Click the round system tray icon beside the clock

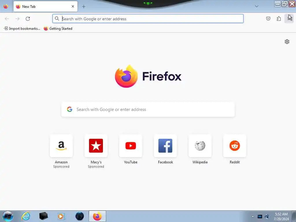pyautogui.click(x=267, y=217)
